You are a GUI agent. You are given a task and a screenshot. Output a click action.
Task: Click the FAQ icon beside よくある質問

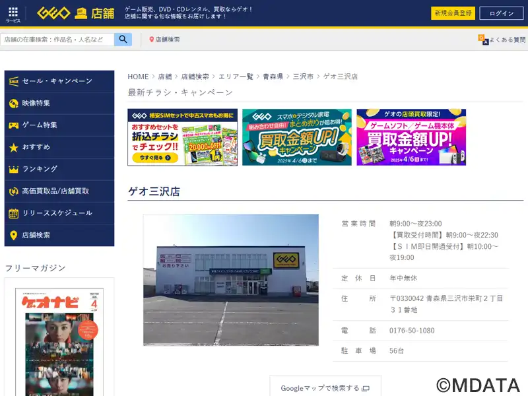click(483, 40)
